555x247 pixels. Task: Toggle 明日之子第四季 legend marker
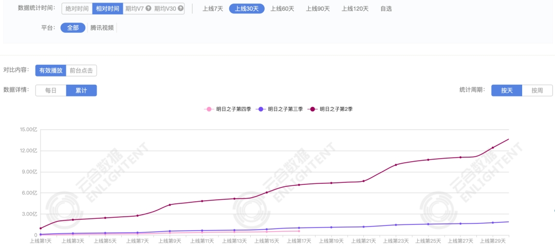pyautogui.click(x=209, y=109)
